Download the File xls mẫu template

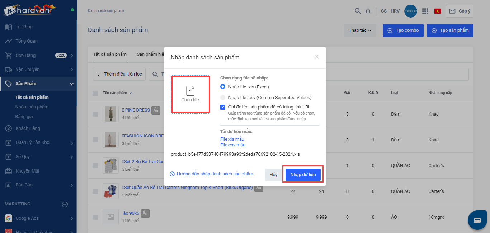232,139
